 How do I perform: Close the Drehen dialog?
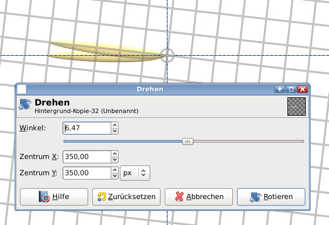(x=303, y=89)
